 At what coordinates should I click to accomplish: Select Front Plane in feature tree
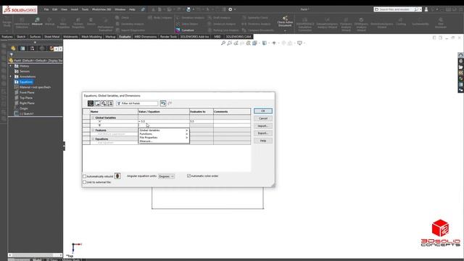click(27, 93)
